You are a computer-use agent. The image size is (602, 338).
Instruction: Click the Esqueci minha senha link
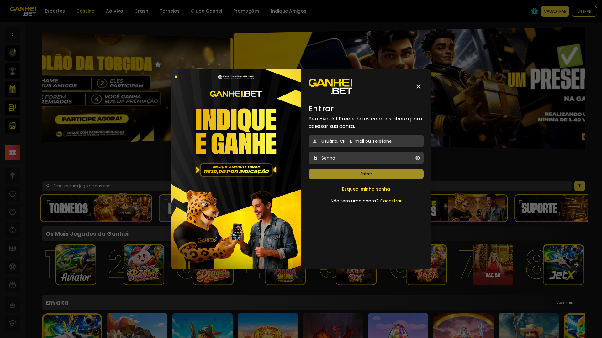click(366, 189)
